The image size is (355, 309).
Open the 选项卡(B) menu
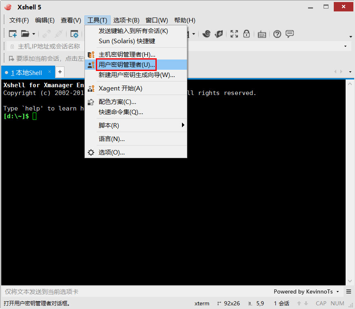click(126, 20)
